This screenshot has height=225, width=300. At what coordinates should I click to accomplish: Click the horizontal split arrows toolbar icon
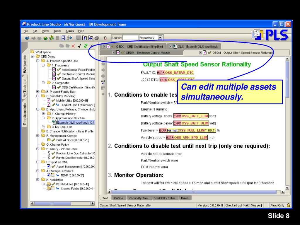tap(91, 38)
